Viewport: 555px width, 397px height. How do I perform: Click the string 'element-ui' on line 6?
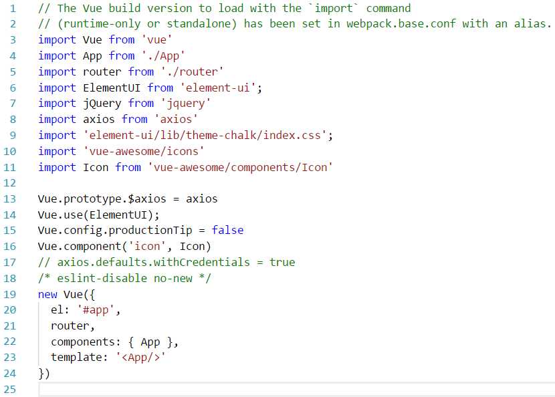[x=218, y=88]
